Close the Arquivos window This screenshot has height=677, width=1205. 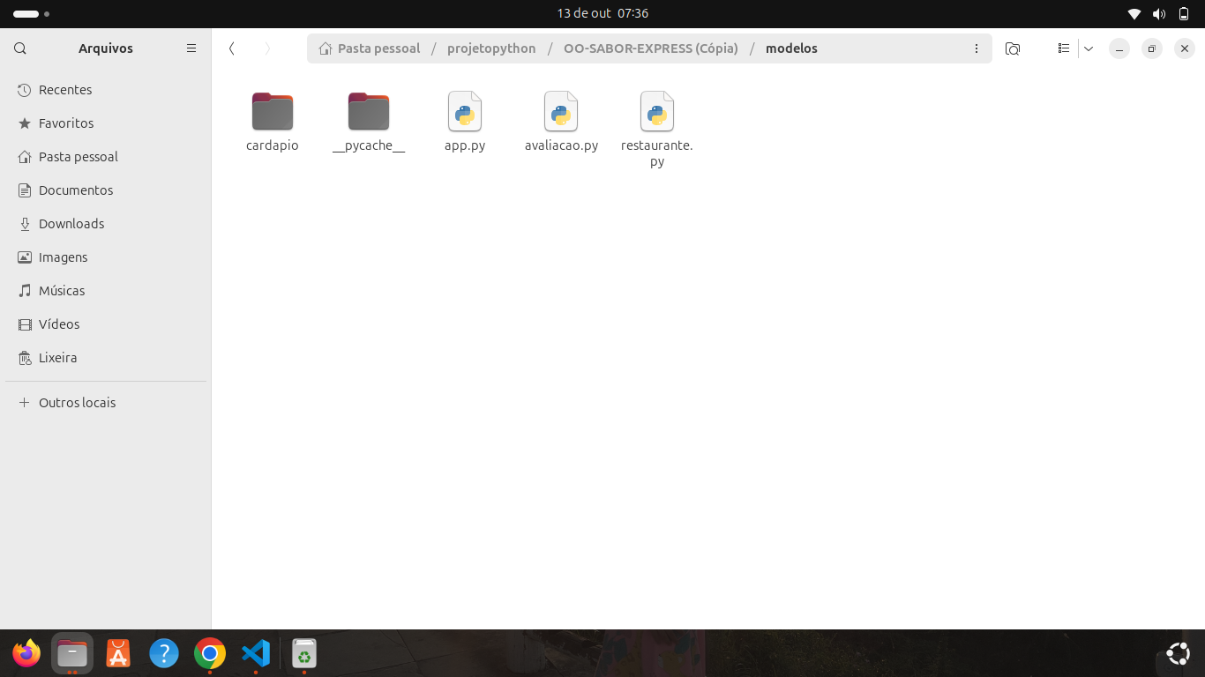1185,48
